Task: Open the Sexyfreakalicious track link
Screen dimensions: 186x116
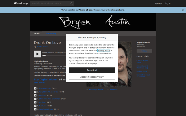Action: pyautogui.click(x=46, y=109)
